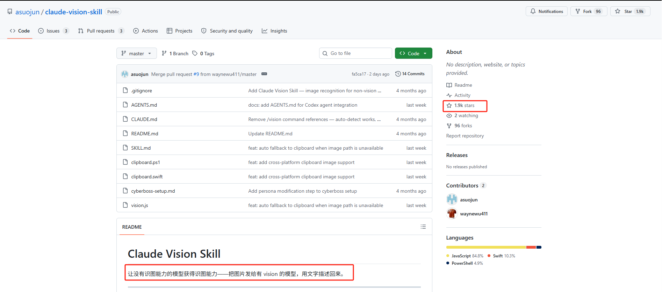Fork the repository with the Fork button
The height and width of the screenshot is (292, 662).
589,11
